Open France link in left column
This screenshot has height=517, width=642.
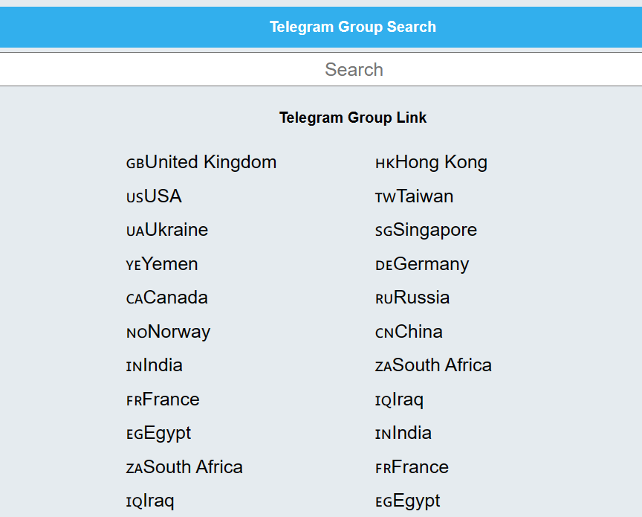[x=163, y=399]
